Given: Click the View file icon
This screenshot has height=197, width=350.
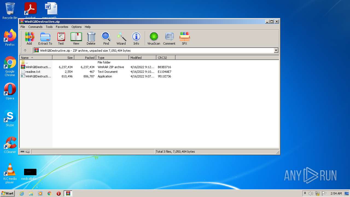Looking at the screenshot, I should tap(76, 39).
